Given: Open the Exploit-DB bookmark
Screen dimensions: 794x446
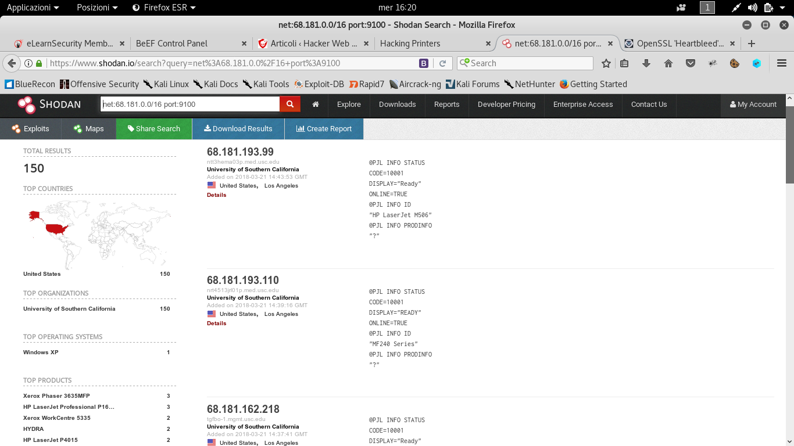Looking at the screenshot, I should pyautogui.click(x=319, y=84).
